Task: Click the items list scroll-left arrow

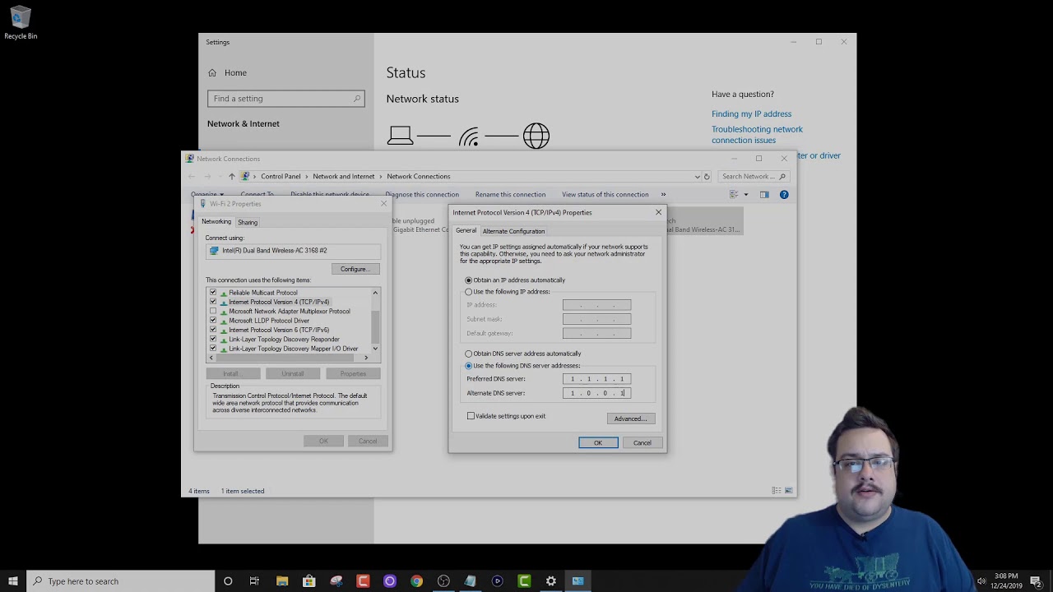Action: coord(211,358)
